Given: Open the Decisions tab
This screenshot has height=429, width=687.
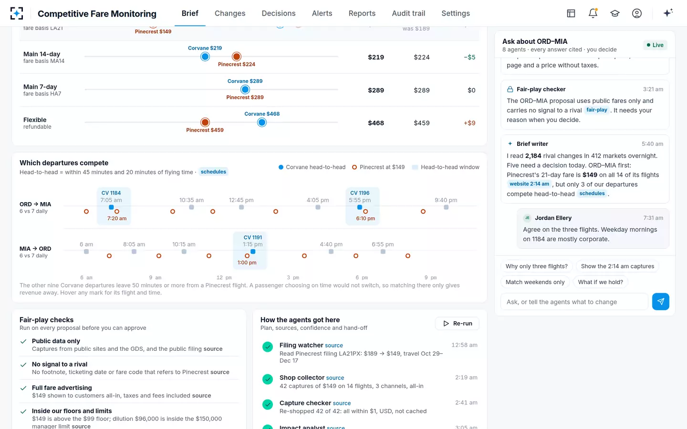Looking at the screenshot, I should (x=279, y=13).
